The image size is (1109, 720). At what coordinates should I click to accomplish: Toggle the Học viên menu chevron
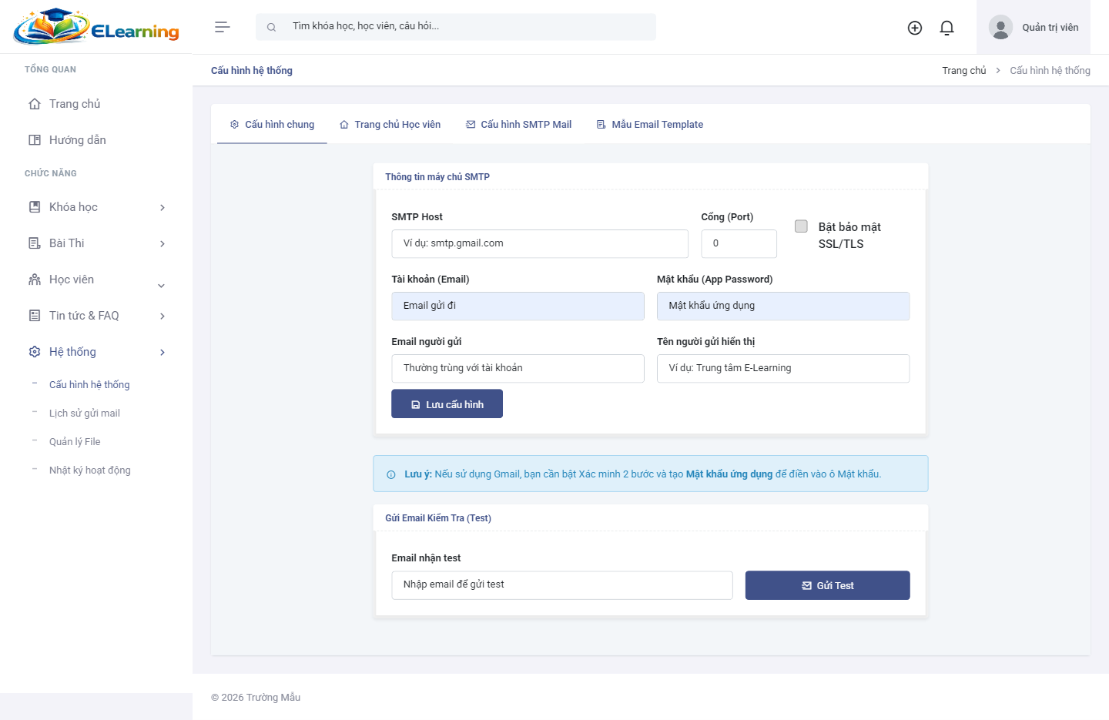coord(162,286)
